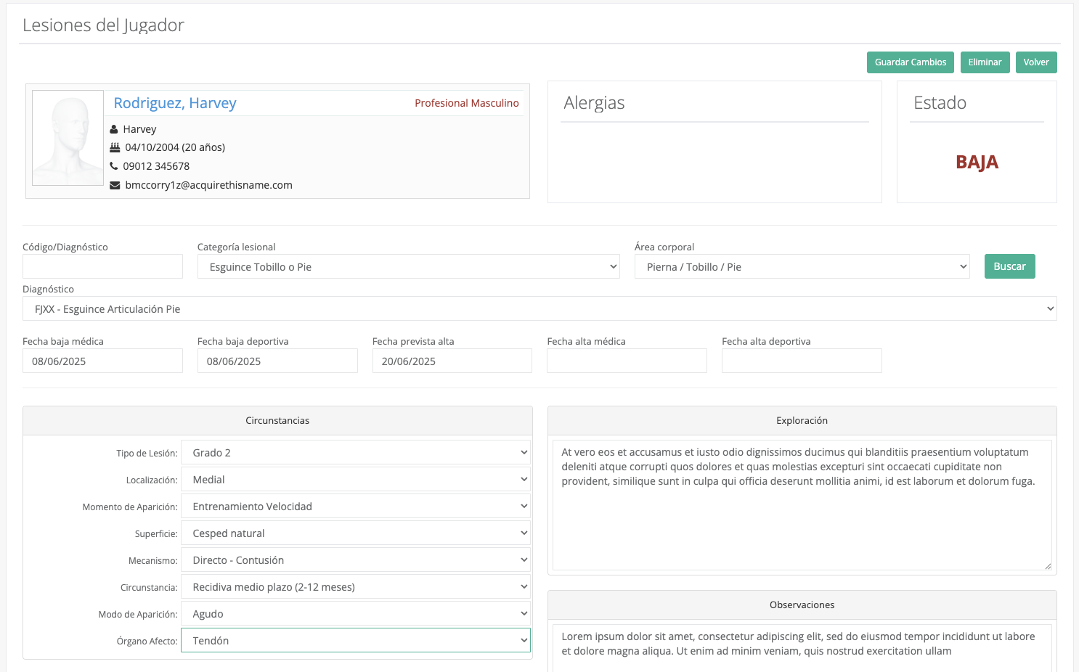The width and height of the screenshot is (1079, 672).
Task: Open the Categoría lesional dropdown
Action: click(x=408, y=267)
